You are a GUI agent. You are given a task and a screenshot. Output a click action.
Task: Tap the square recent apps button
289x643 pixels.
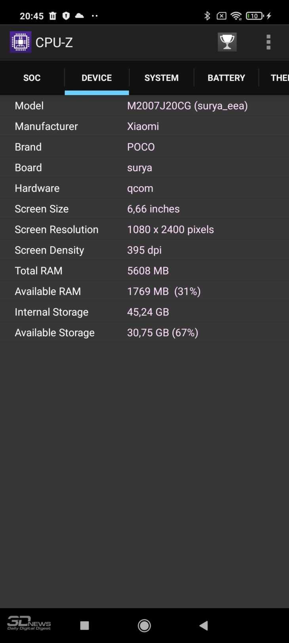84,626
